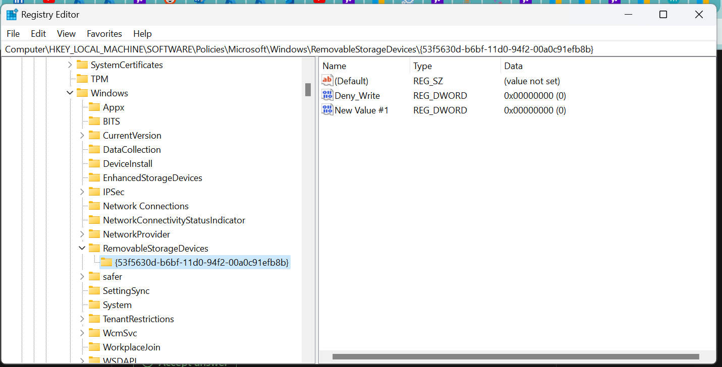722x367 pixels.
Task: Click the DWORD icon beside New Value #1
Action: click(x=327, y=109)
